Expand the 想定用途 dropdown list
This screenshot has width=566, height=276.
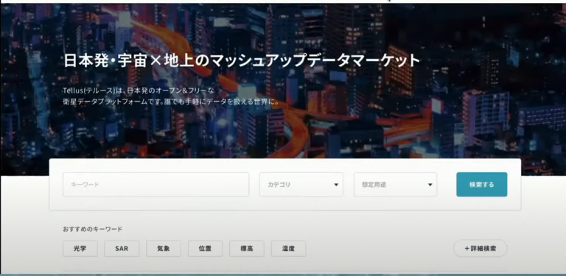tap(395, 185)
